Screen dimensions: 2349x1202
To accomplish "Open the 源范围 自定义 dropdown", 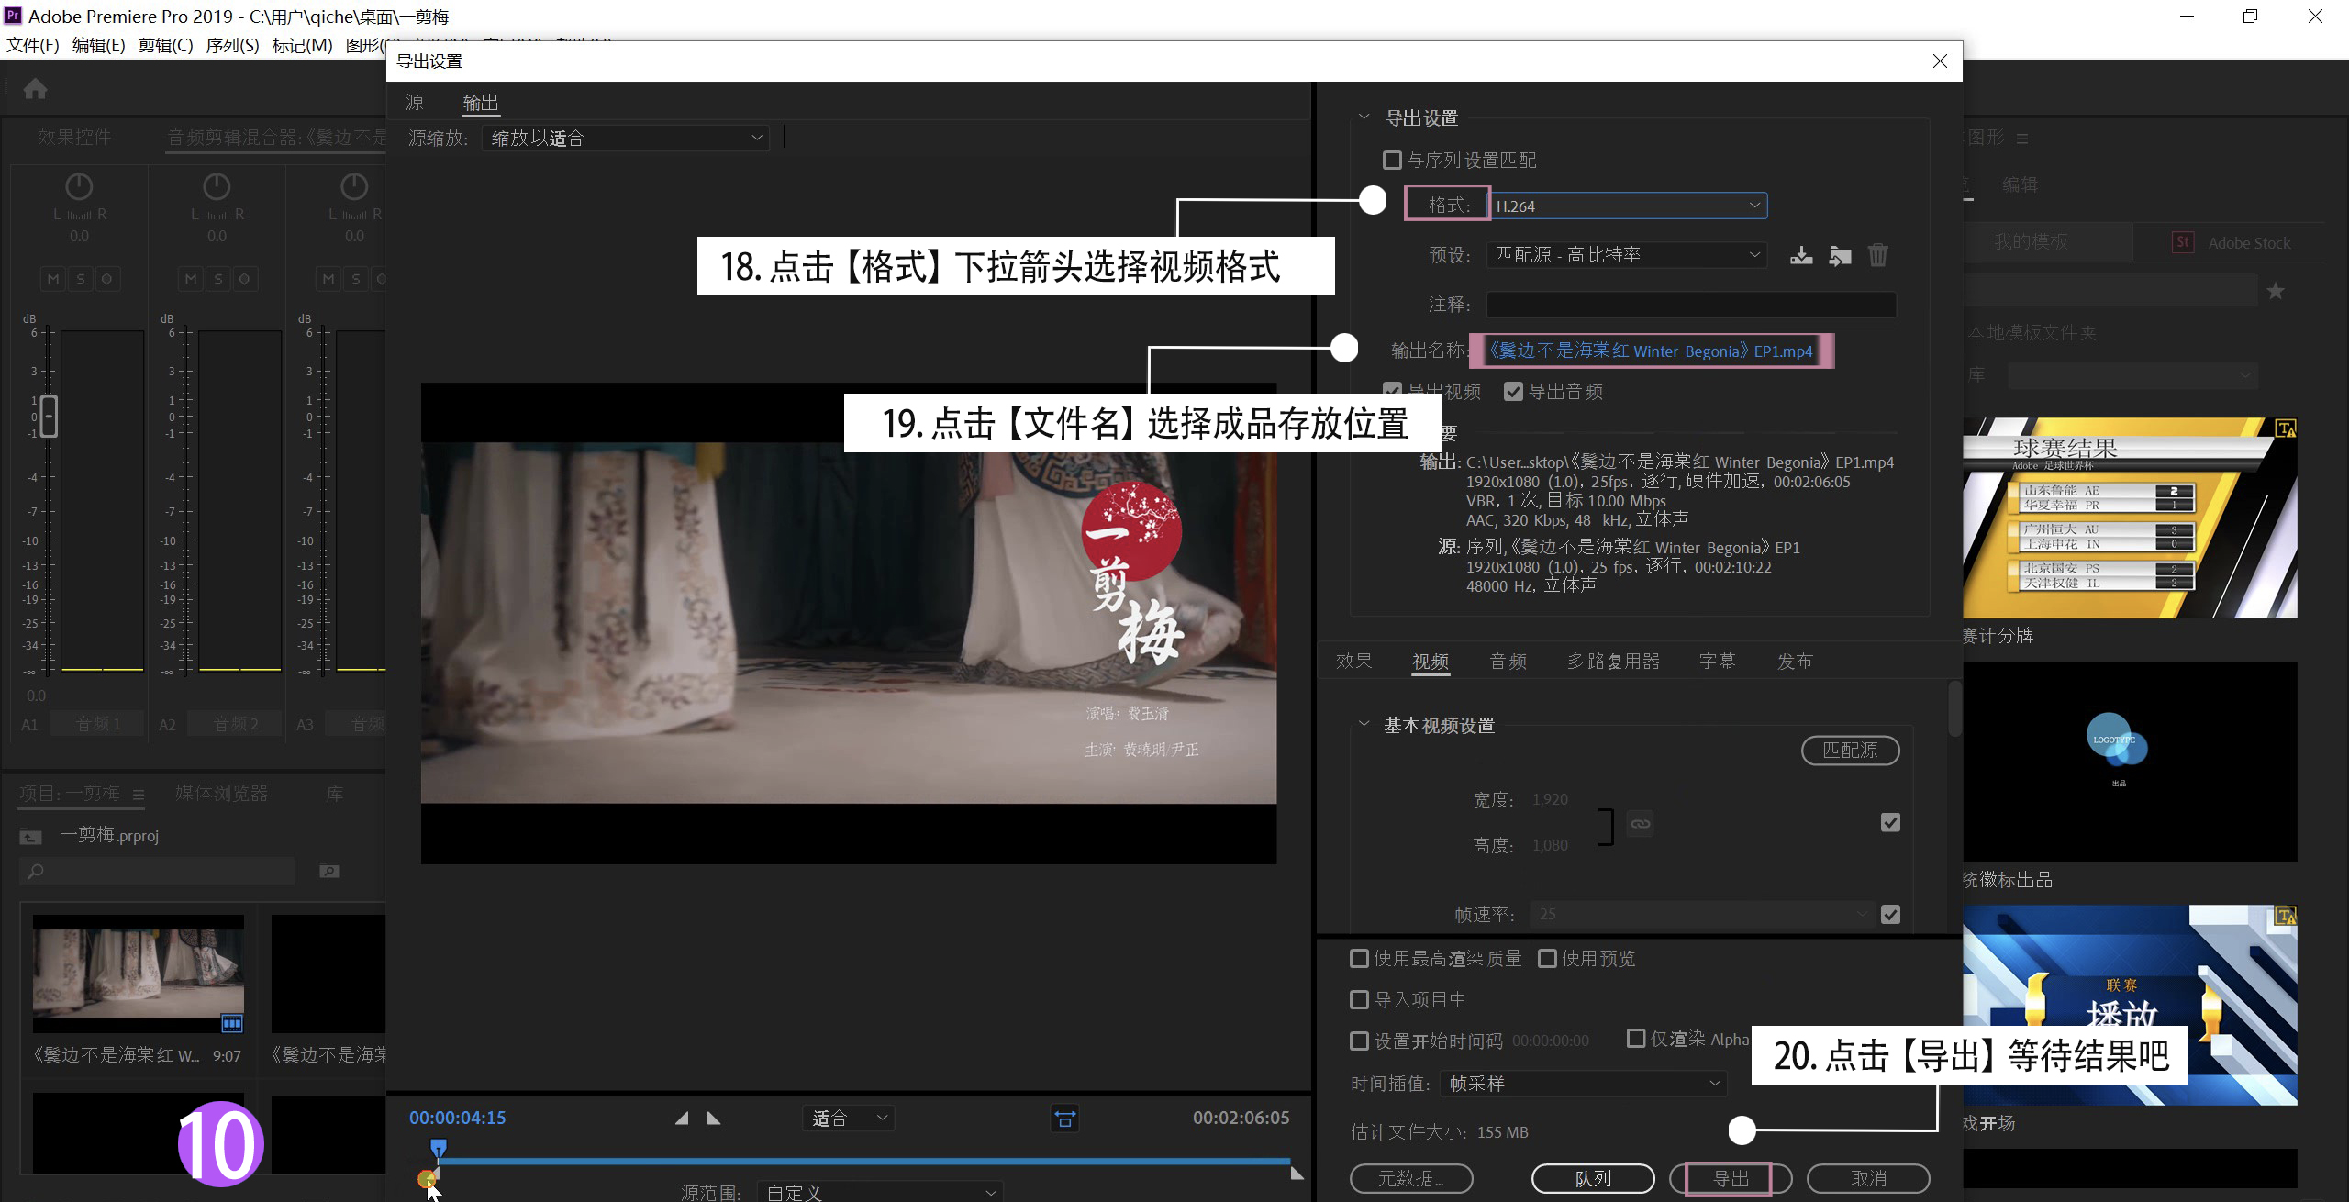I will point(880,1191).
